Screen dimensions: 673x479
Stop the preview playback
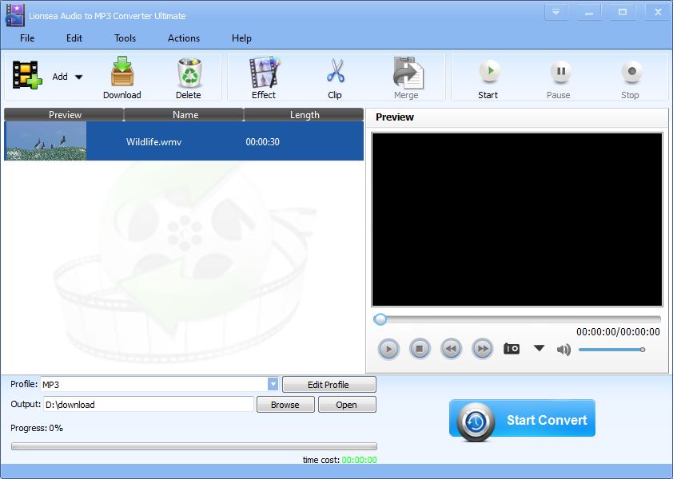tap(420, 349)
